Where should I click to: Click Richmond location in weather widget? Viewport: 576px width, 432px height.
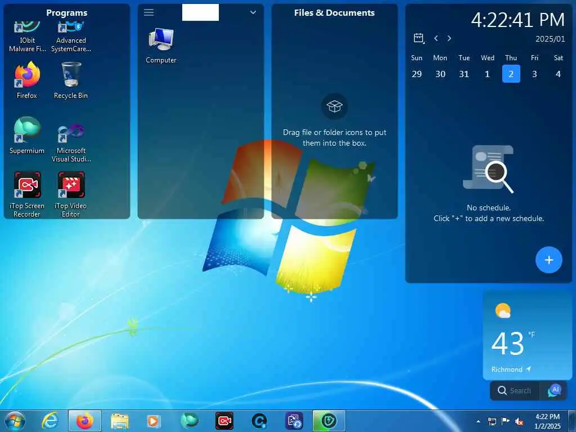(x=507, y=370)
